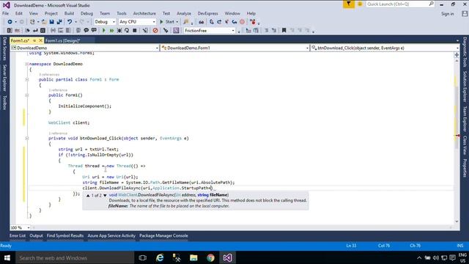Click the Quick Launch magnifier icon

[x=431, y=4]
